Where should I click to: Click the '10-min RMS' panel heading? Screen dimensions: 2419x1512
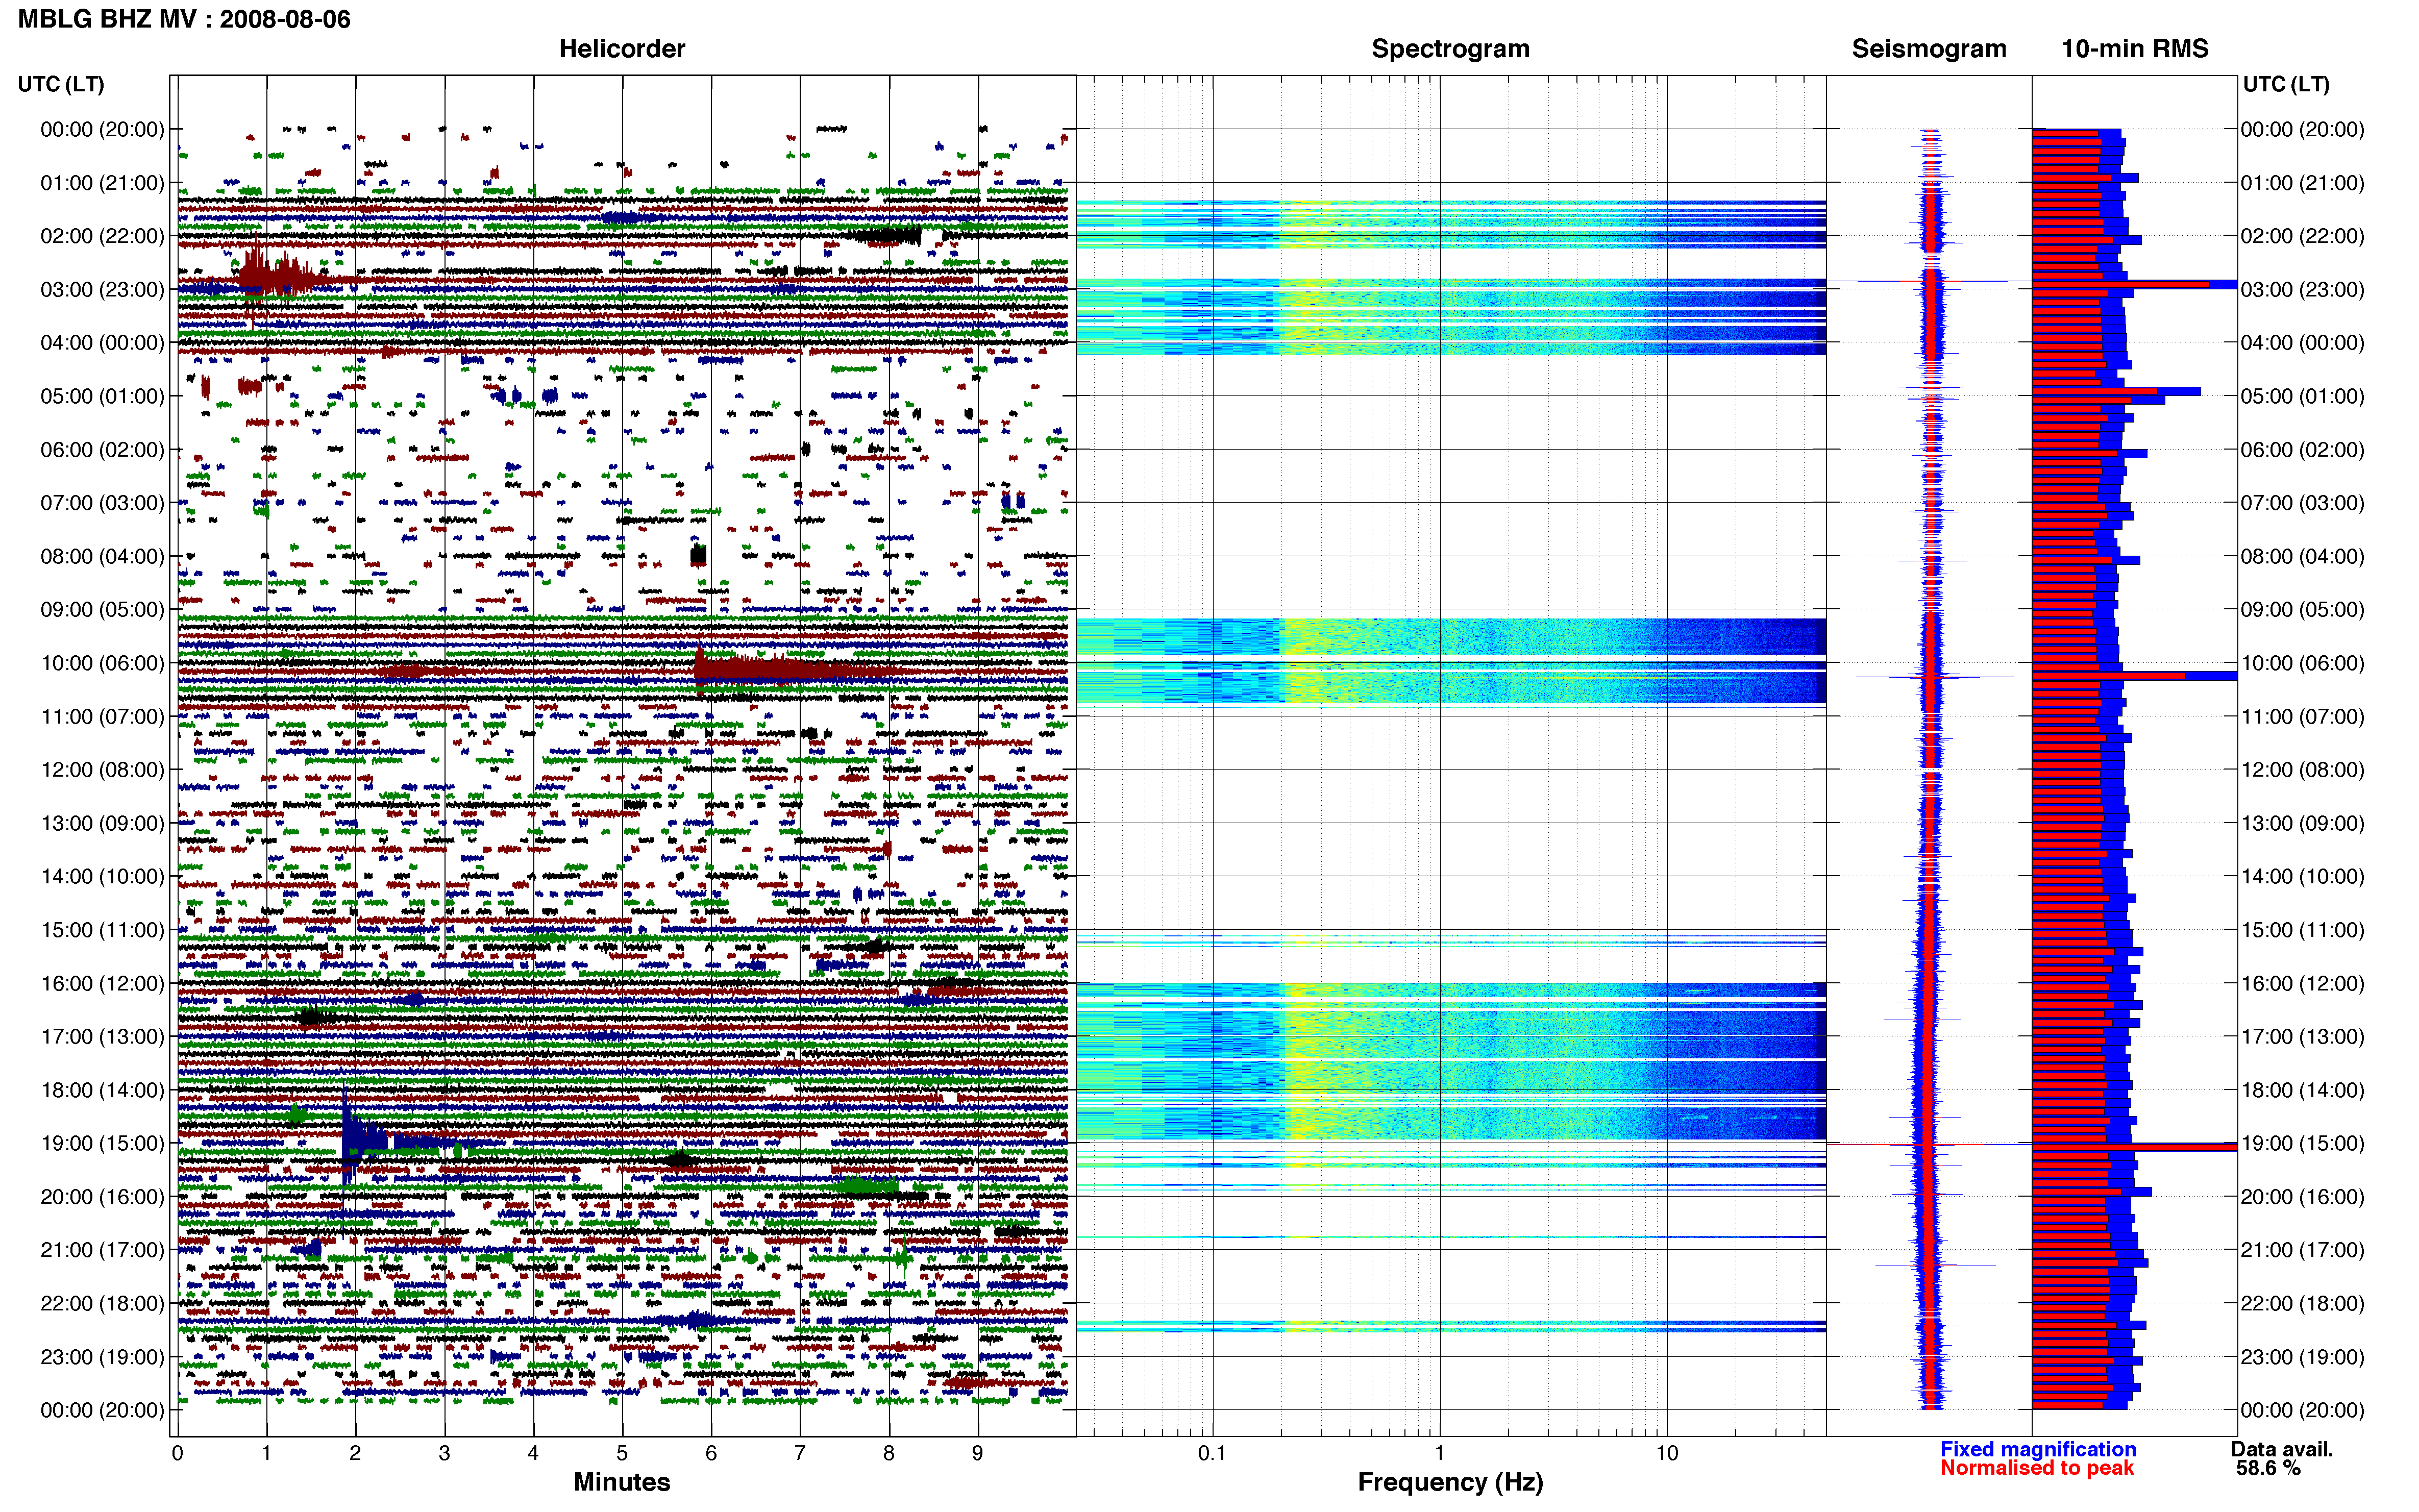[2134, 48]
